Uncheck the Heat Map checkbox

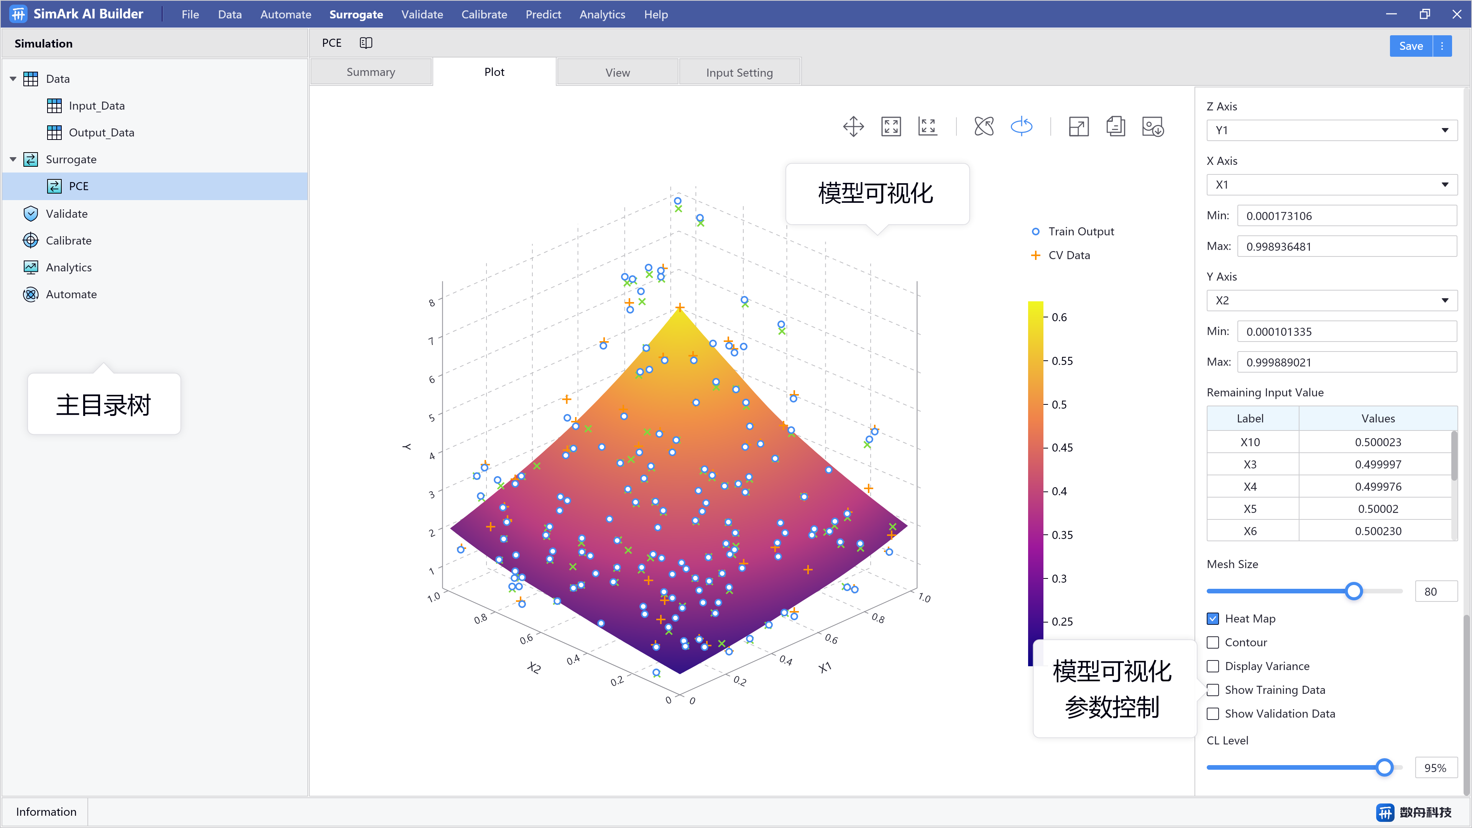(1212, 619)
